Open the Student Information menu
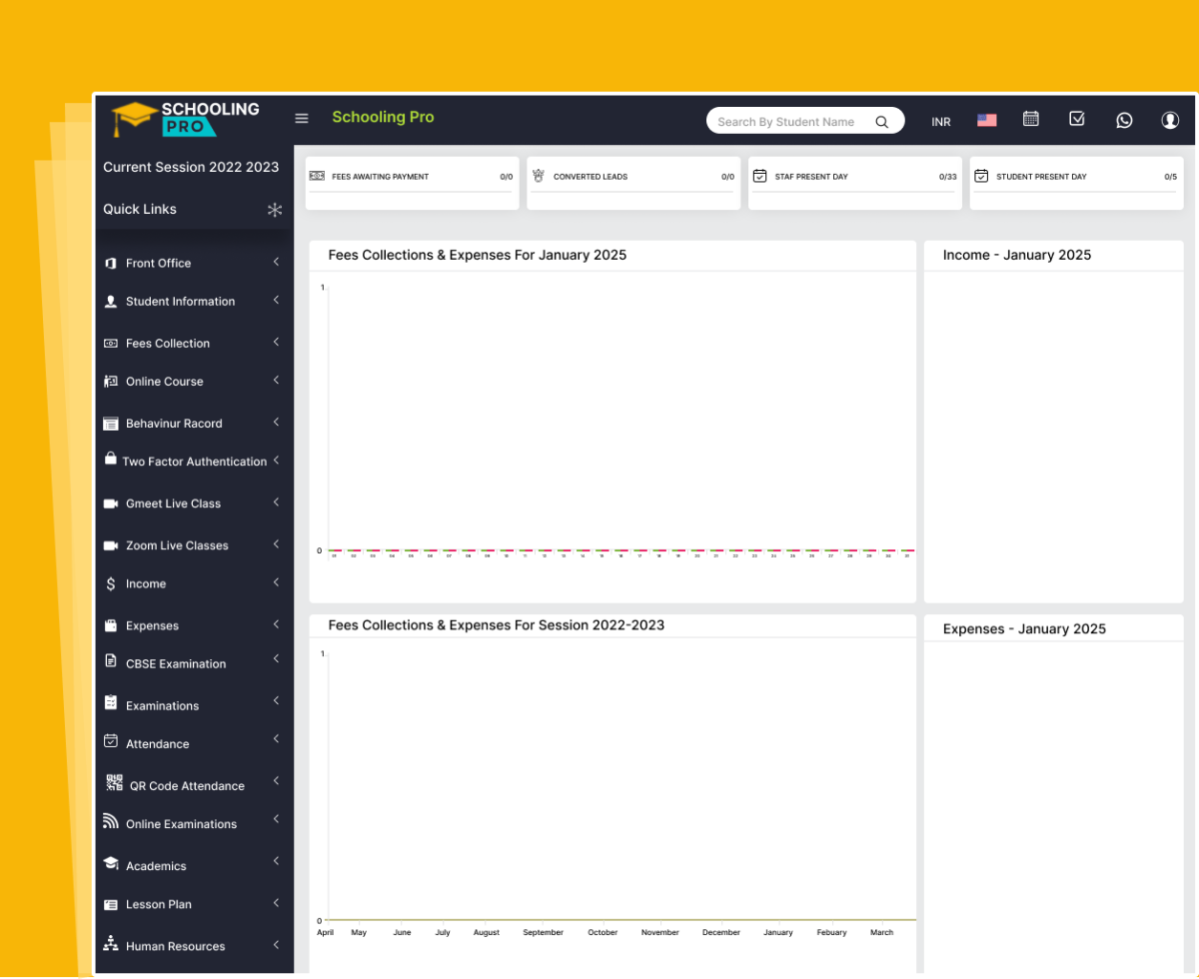The height and width of the screenshot is (979, 1199). (180, 302)
